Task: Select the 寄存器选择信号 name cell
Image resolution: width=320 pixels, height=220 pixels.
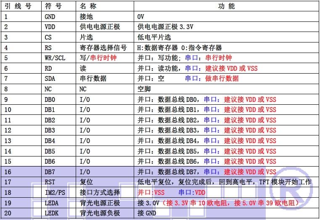Action: [103, 48]
